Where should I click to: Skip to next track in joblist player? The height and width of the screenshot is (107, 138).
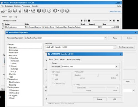point(114,21)
